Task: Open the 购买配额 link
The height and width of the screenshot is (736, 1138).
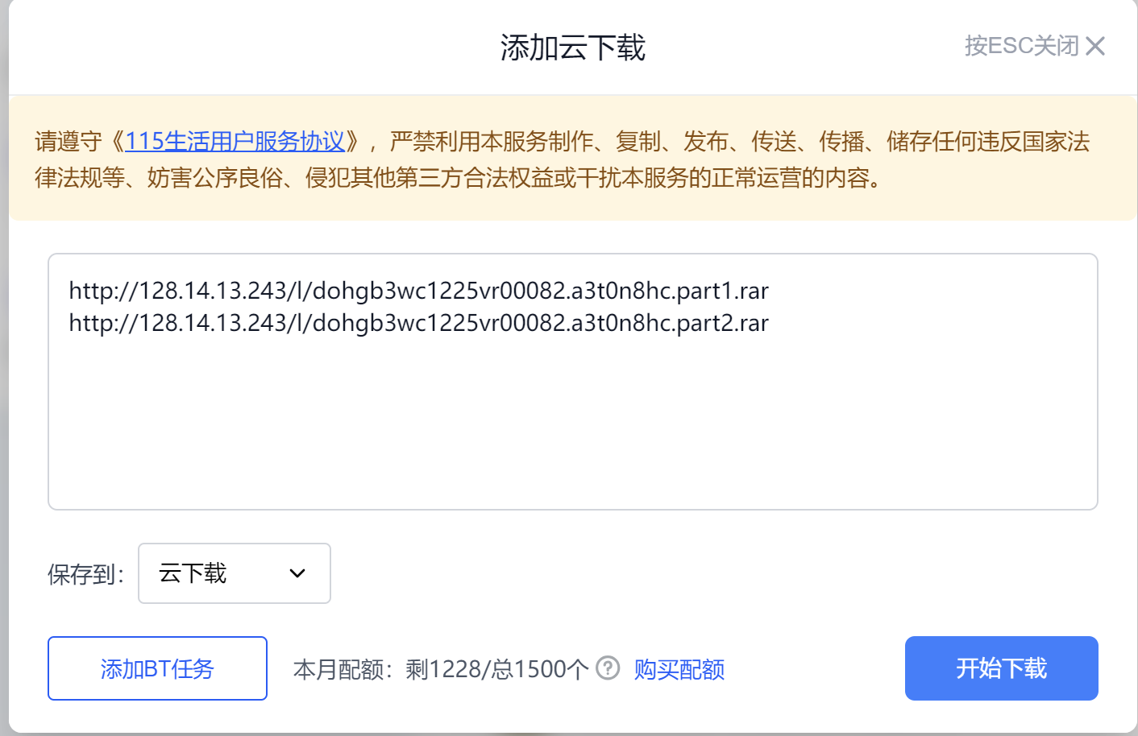Action: 679,669
